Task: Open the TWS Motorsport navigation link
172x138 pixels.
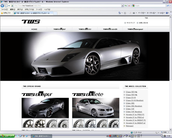Action: tap(135, 29)
